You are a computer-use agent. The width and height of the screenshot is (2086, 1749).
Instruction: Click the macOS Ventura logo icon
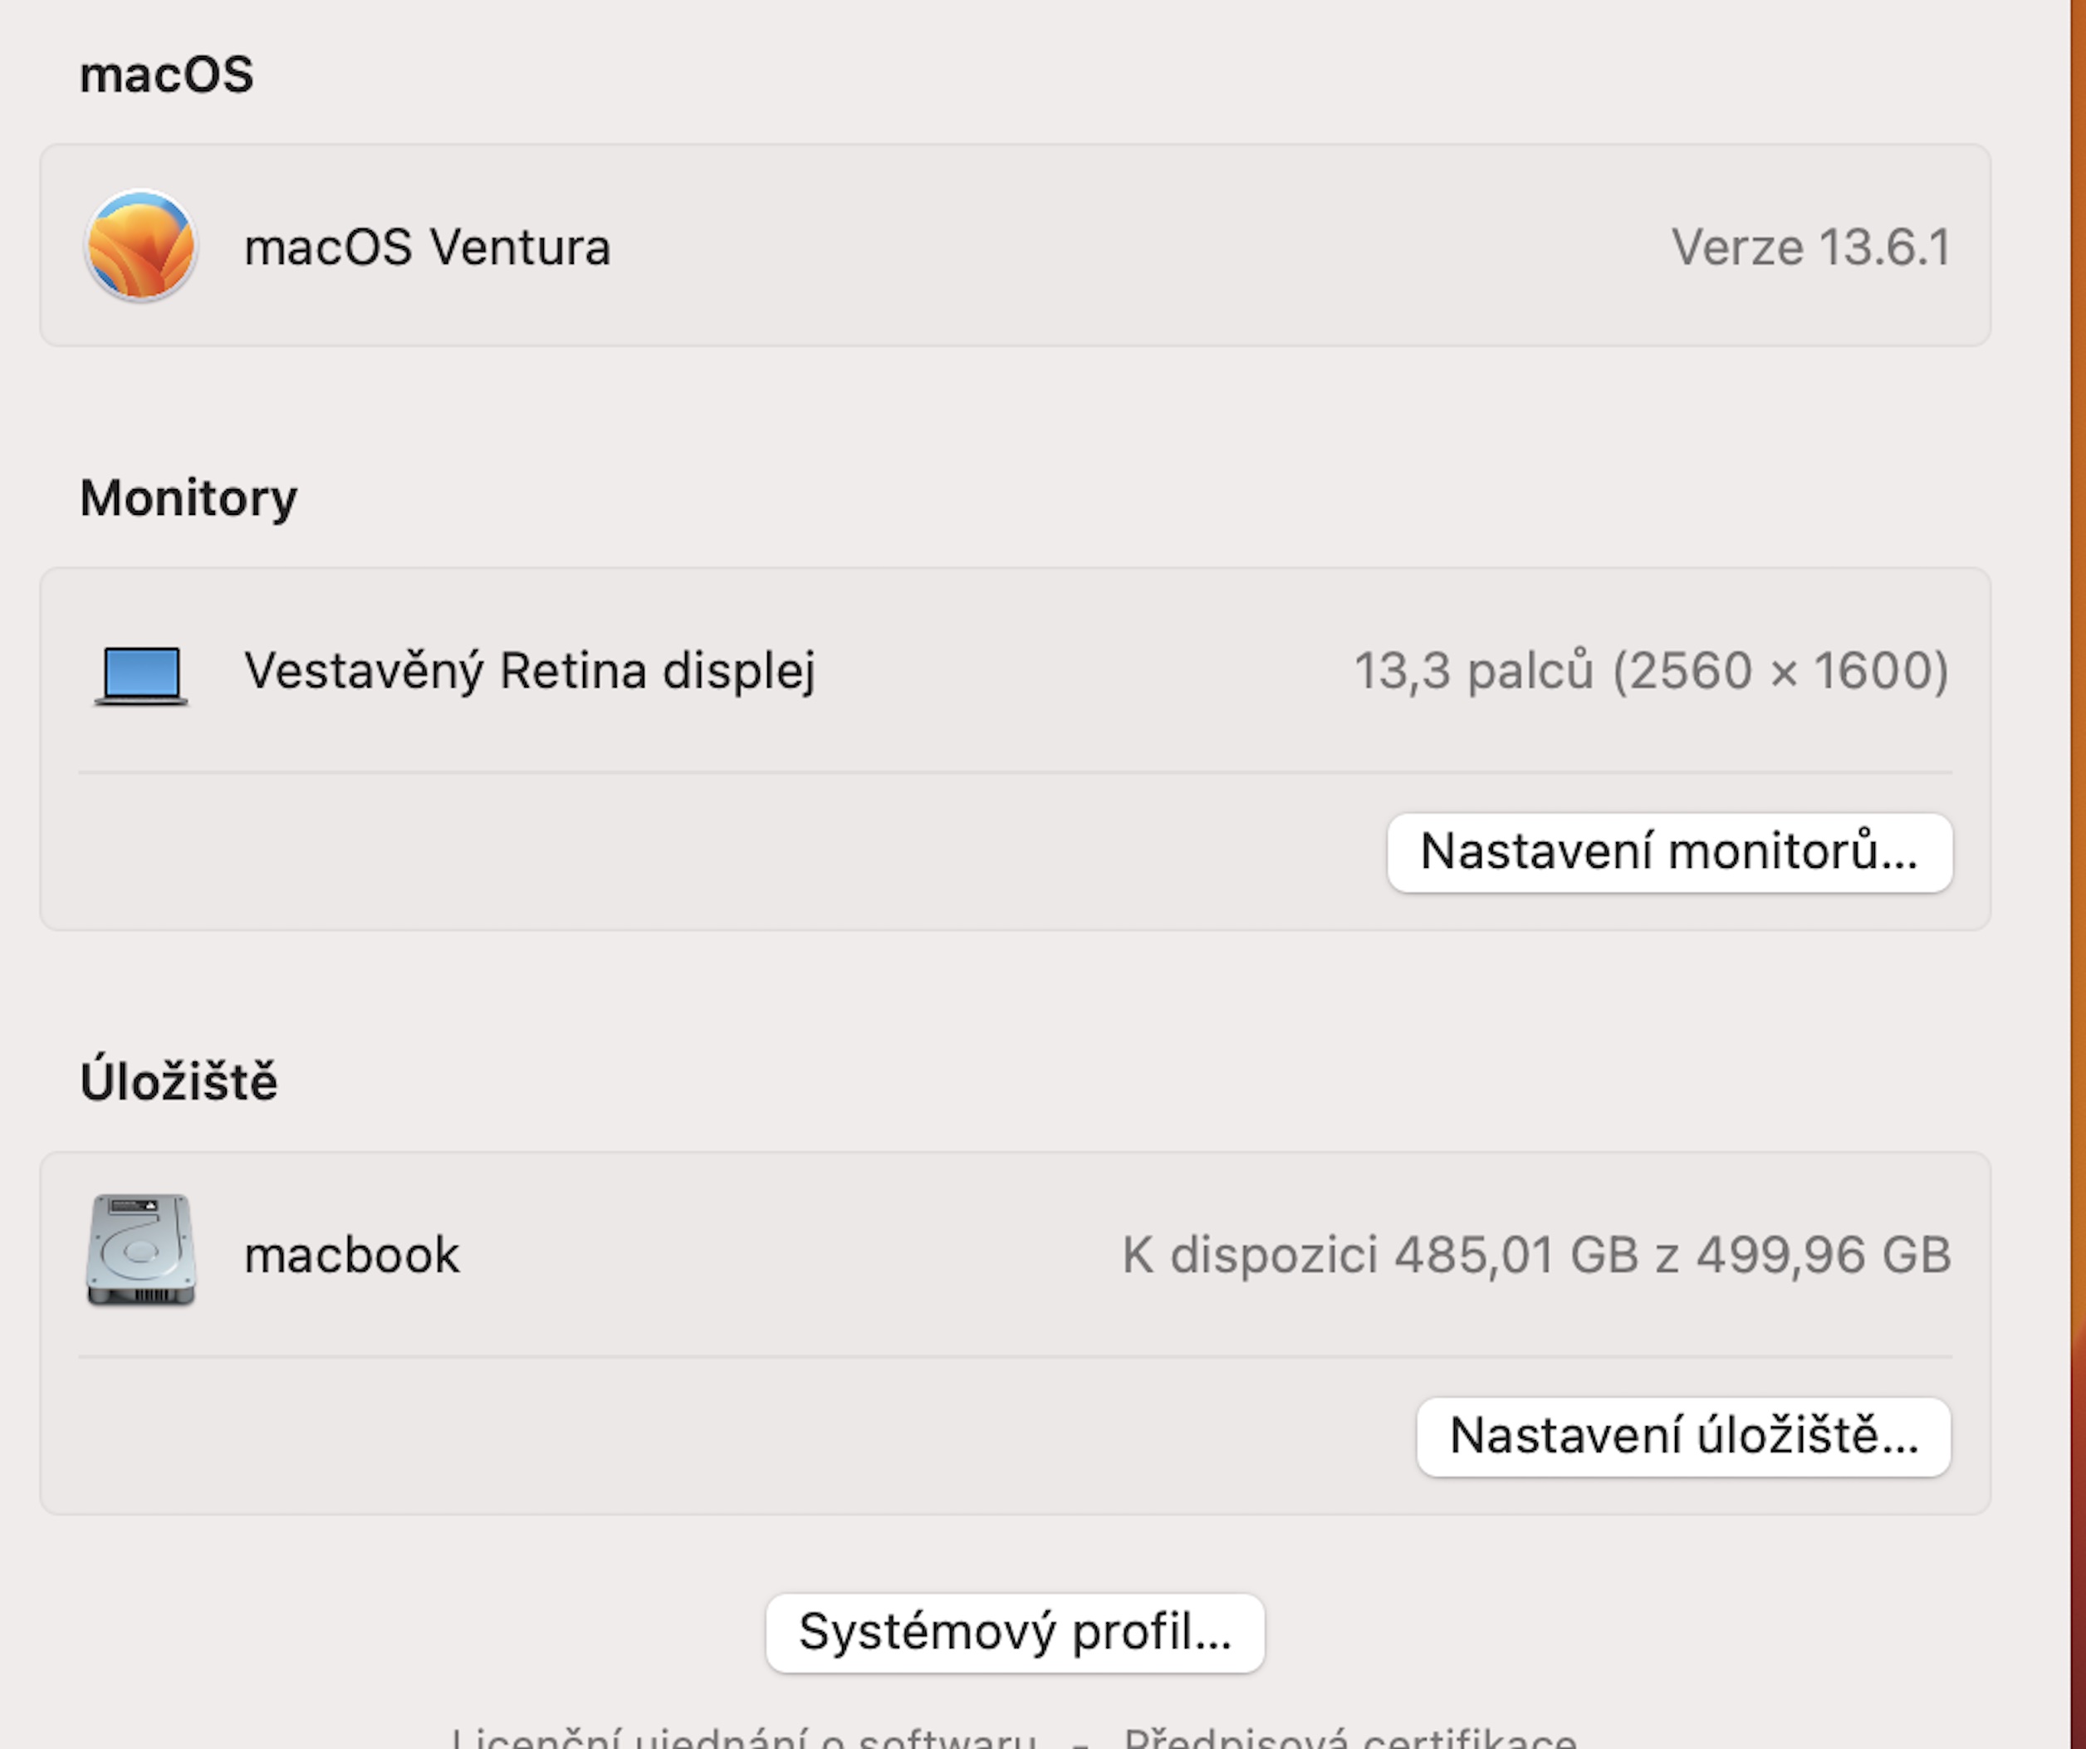point(140,245)
